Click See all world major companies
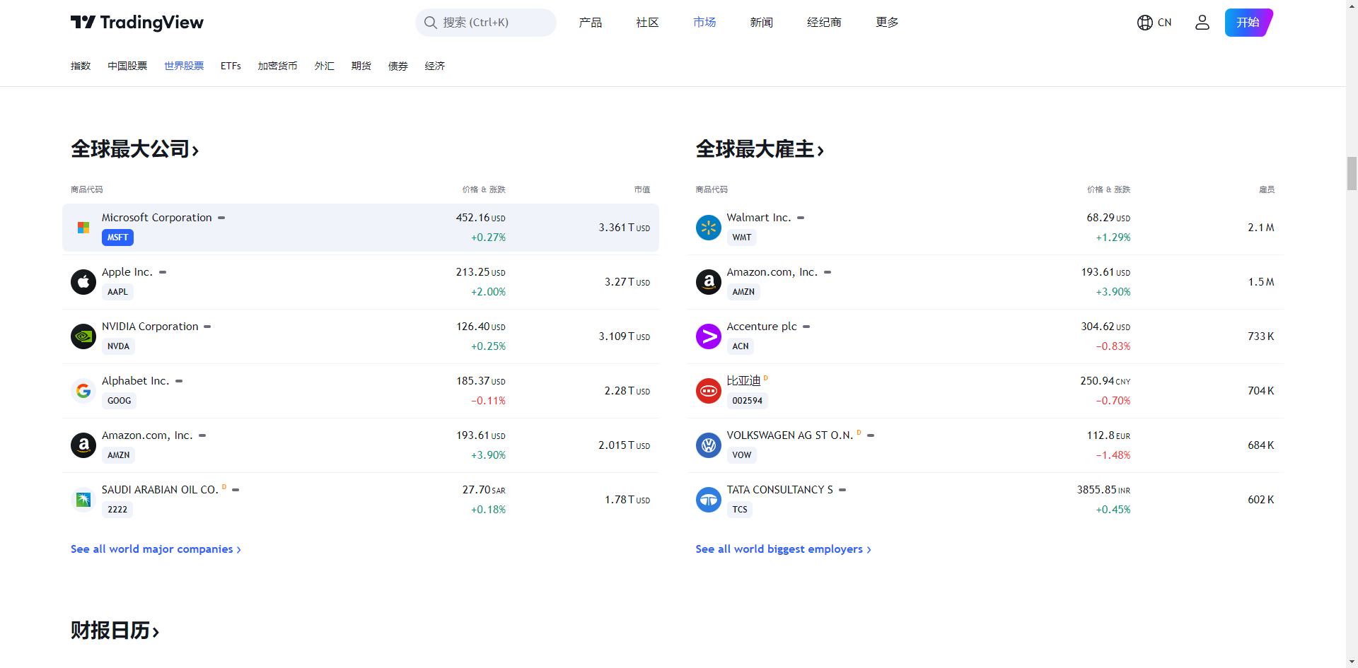 pyautogui.click(x=156, y=549)
